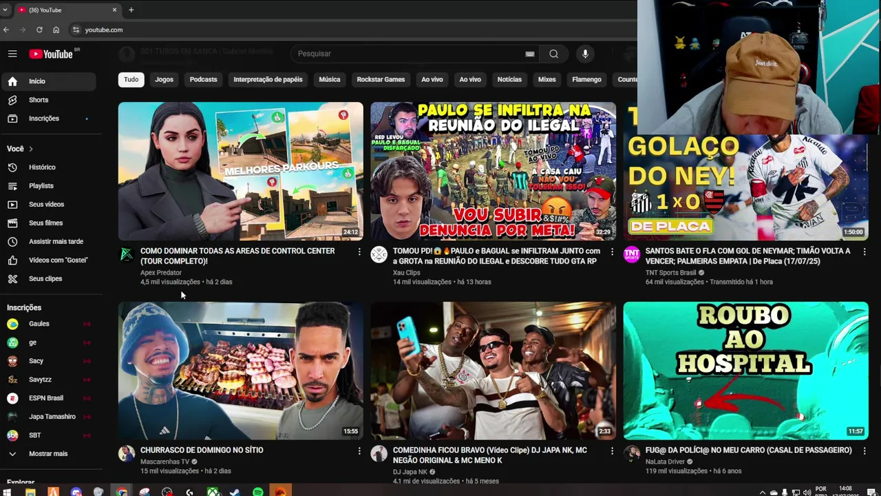The height and width of the screenshot is (496, 881).
Task: Open Inscrições in the sidebar
Action: coord(48,118)
